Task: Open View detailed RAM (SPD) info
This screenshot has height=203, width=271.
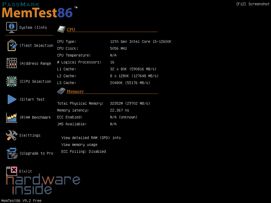Action: pos(91,138)
